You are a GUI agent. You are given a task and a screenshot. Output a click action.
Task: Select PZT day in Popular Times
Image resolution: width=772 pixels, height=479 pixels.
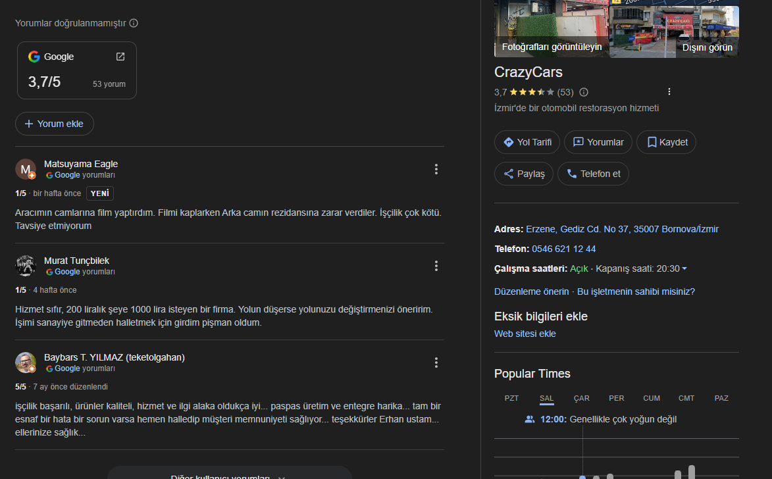pos(511,398)
